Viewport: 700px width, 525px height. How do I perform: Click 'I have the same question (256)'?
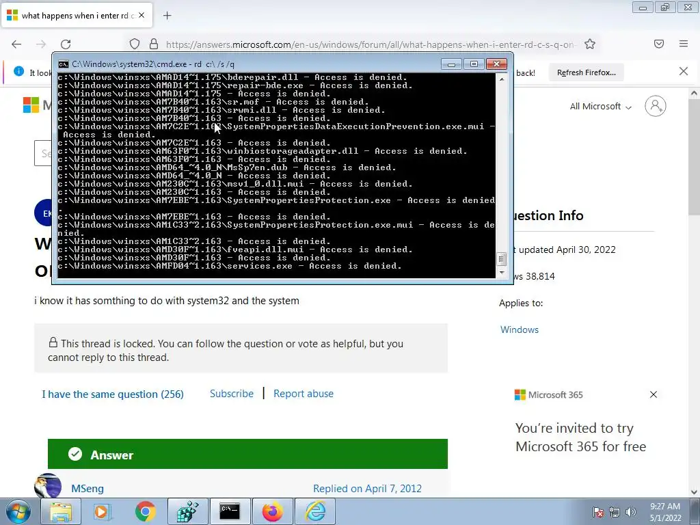[x=113, y=394]
